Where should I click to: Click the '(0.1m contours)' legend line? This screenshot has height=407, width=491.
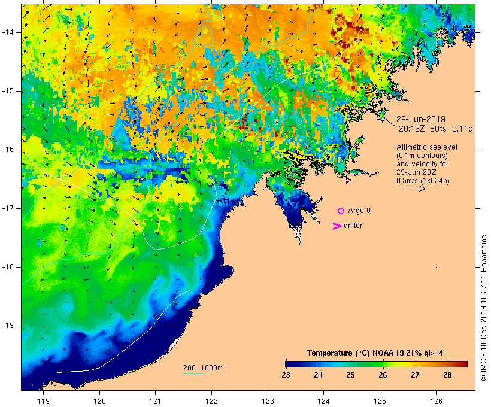tap(422, 156)
